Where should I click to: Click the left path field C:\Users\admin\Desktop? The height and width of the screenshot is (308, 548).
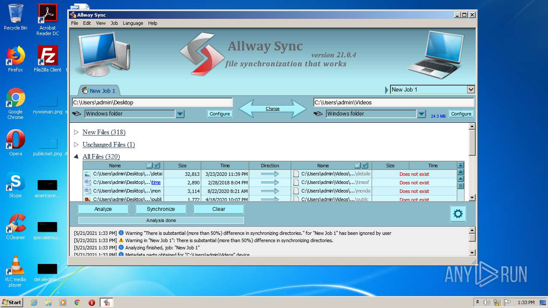pos(152,102)
